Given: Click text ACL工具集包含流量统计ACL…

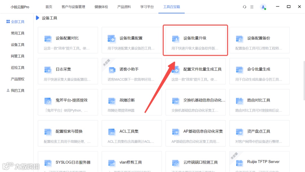Looking at the screenshot, I should coord(131,142).
